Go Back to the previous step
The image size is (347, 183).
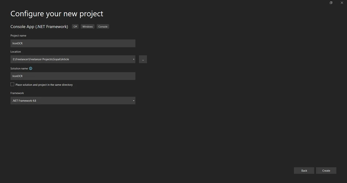[x=304, y=170]
